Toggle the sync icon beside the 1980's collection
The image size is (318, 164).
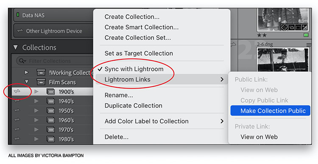(17, 139)
